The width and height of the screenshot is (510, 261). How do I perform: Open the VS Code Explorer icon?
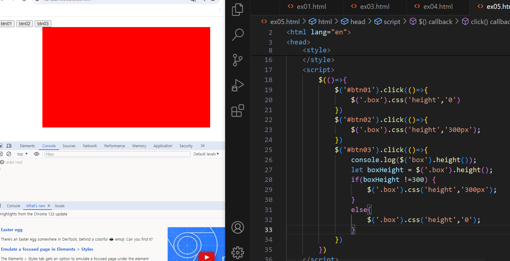pyautogui.click(x=238, y=9)
